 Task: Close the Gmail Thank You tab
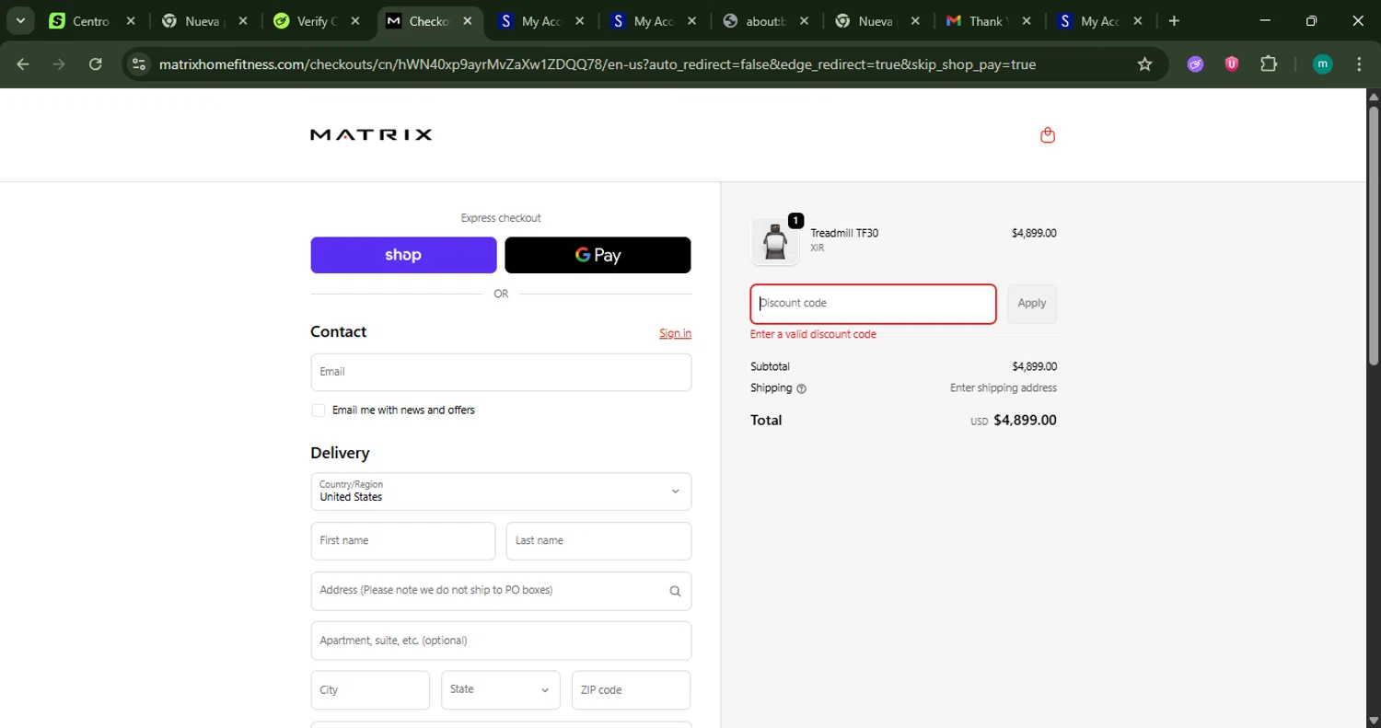pyautogui.click(x=1025, y=20)
